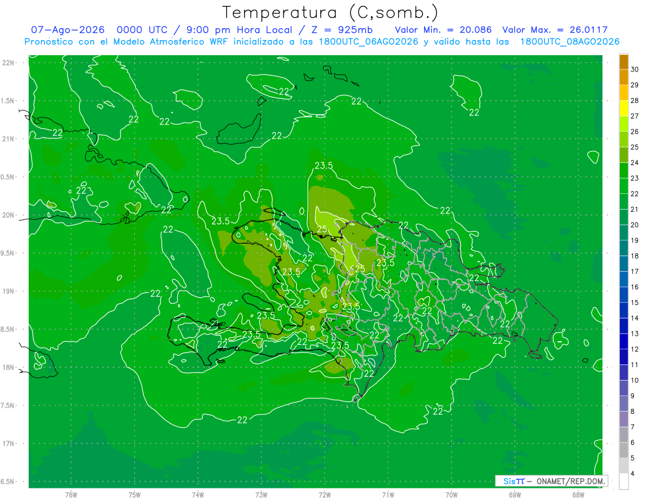Pick the green swatch between legend 22 and 23
Viewport: 649px width, 502px height.
(x=624, y=186)
